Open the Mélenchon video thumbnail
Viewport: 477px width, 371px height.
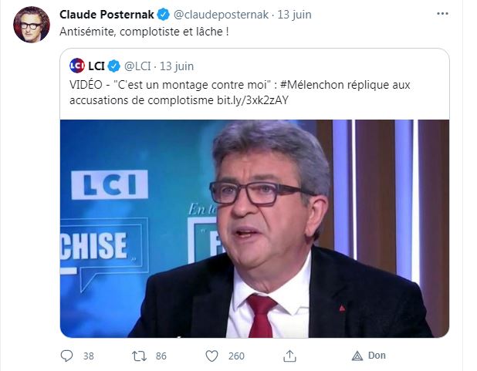tap(255, 228)
